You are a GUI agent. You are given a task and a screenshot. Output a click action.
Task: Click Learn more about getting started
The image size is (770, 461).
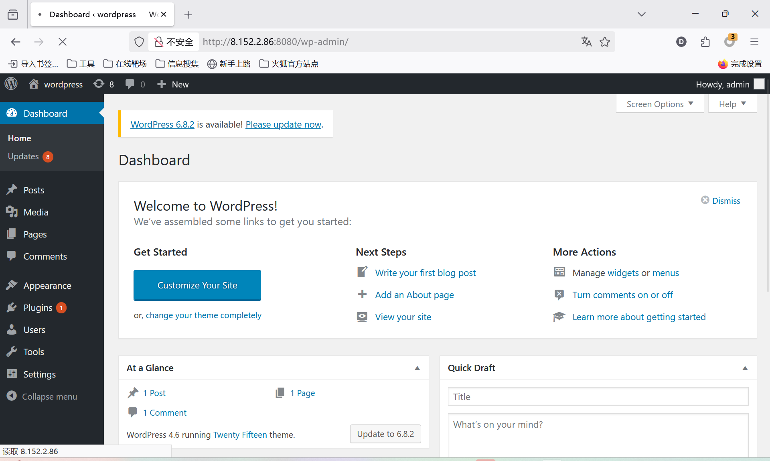tap(639, 317)
